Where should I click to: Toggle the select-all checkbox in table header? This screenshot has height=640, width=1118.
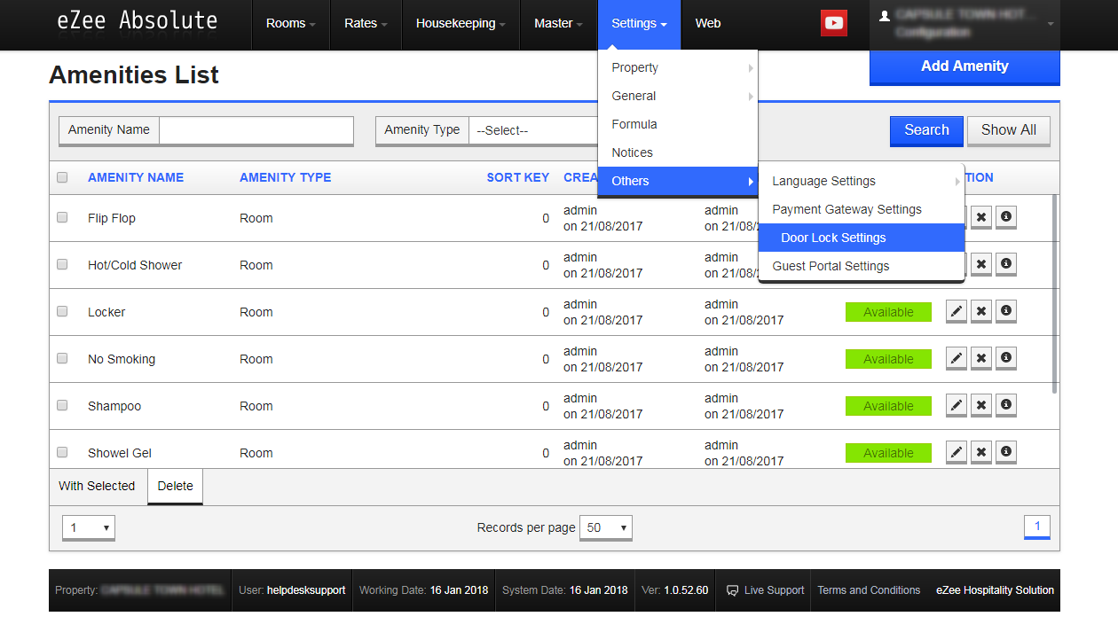[x=62, y=177]
